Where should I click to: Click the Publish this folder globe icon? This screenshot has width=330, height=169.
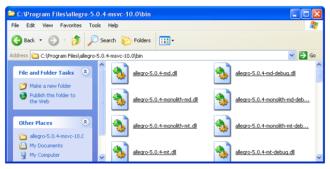23,96
